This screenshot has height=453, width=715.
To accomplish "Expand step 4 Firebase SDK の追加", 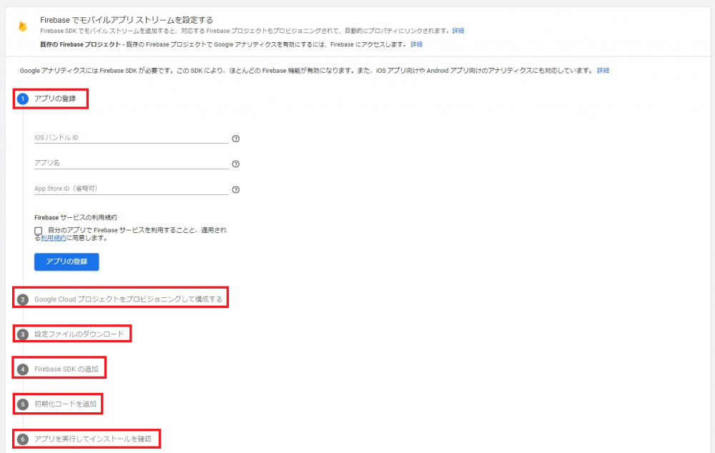I will (x=59, y=369).
